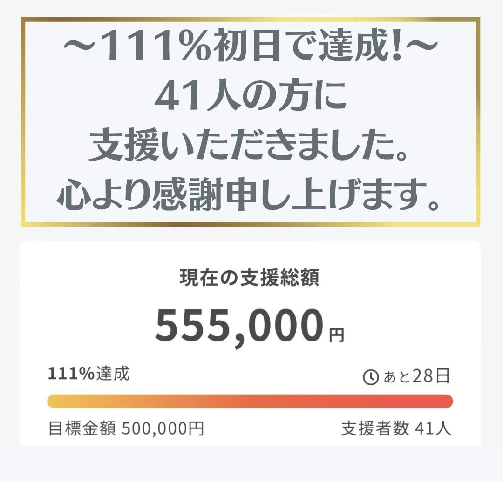Click the 28 number in the days remaining
This screenshot has width=503, height=482.
point(423,377)
